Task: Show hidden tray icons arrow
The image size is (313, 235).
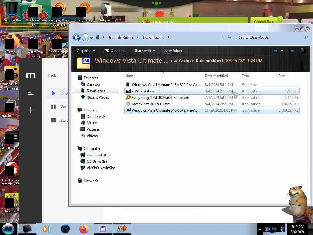Action: point(260,229)
